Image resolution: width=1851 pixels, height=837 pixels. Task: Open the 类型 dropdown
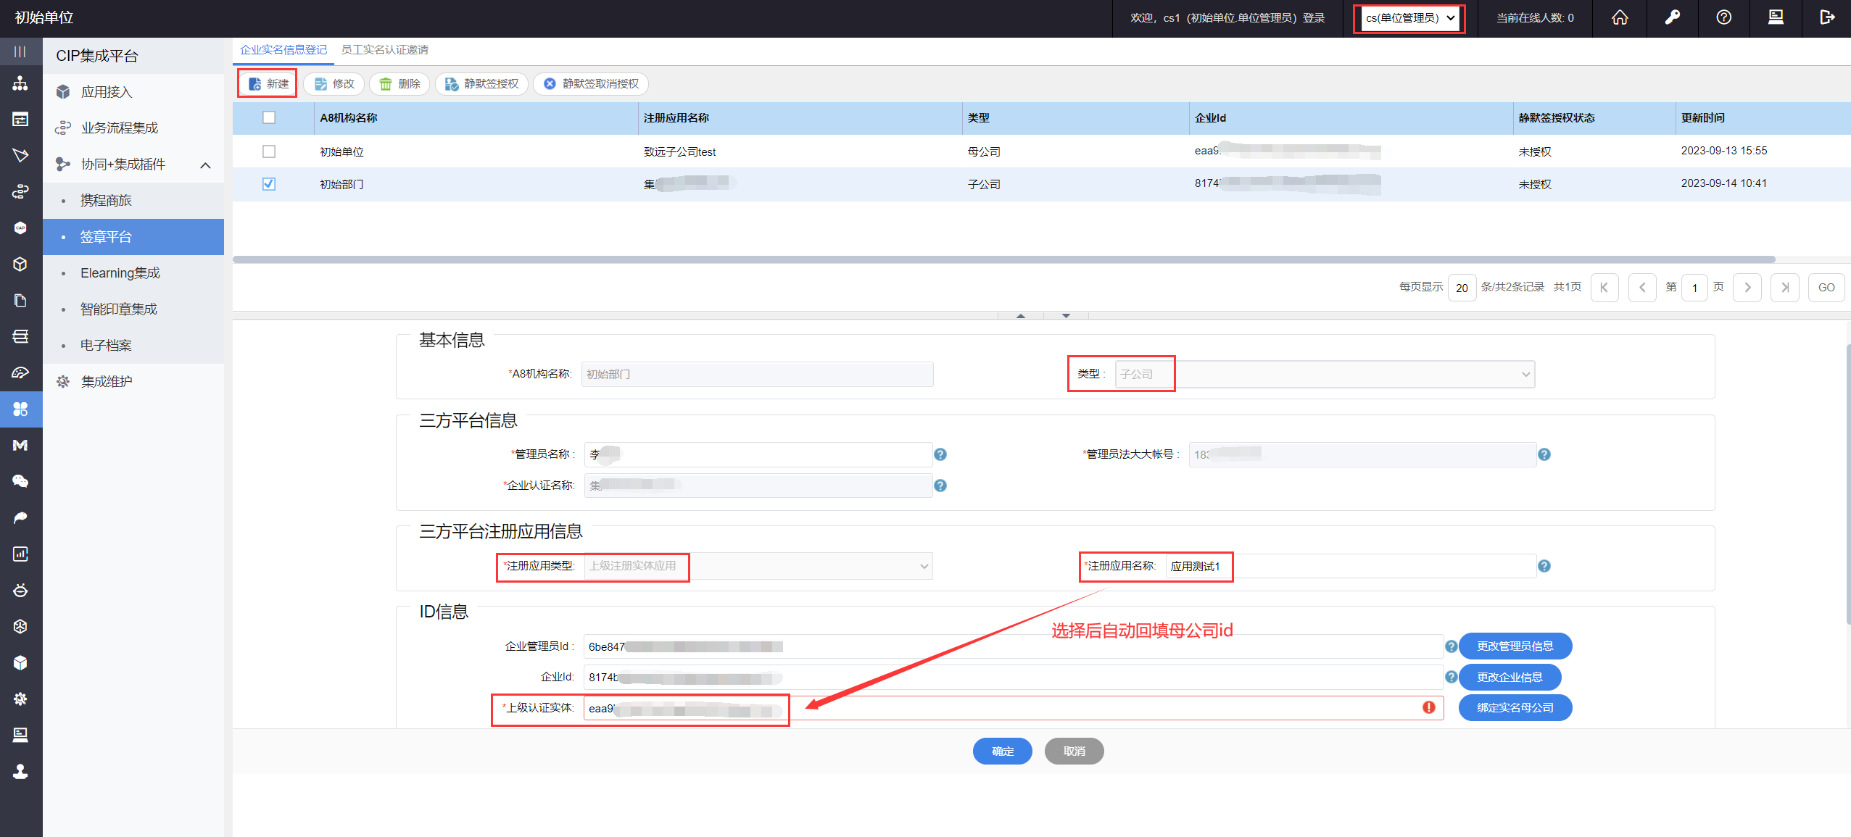coord(1324,375)
